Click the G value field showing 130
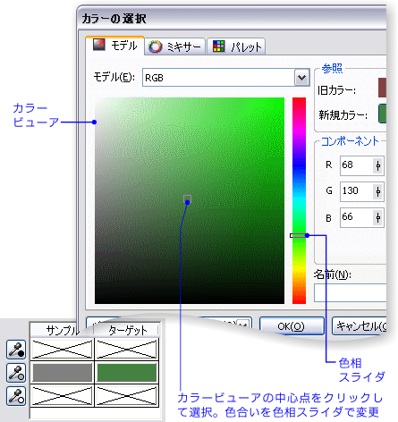This screenshot has height=422, width=398. [357, 191]
